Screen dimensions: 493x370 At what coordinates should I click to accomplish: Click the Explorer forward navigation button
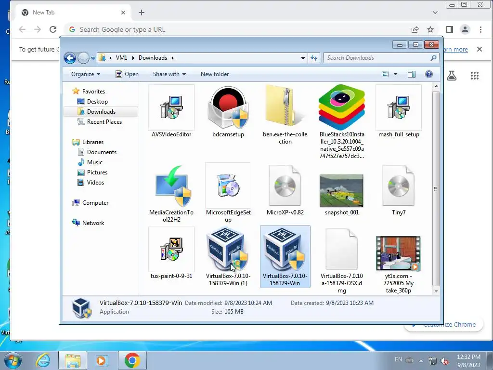point(83,58)
